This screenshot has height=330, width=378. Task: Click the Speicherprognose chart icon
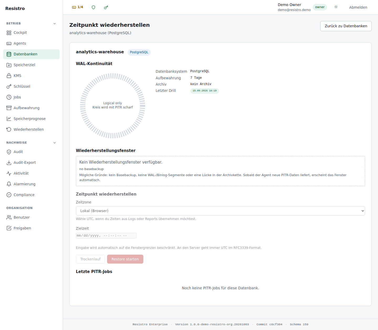[9, 119]
